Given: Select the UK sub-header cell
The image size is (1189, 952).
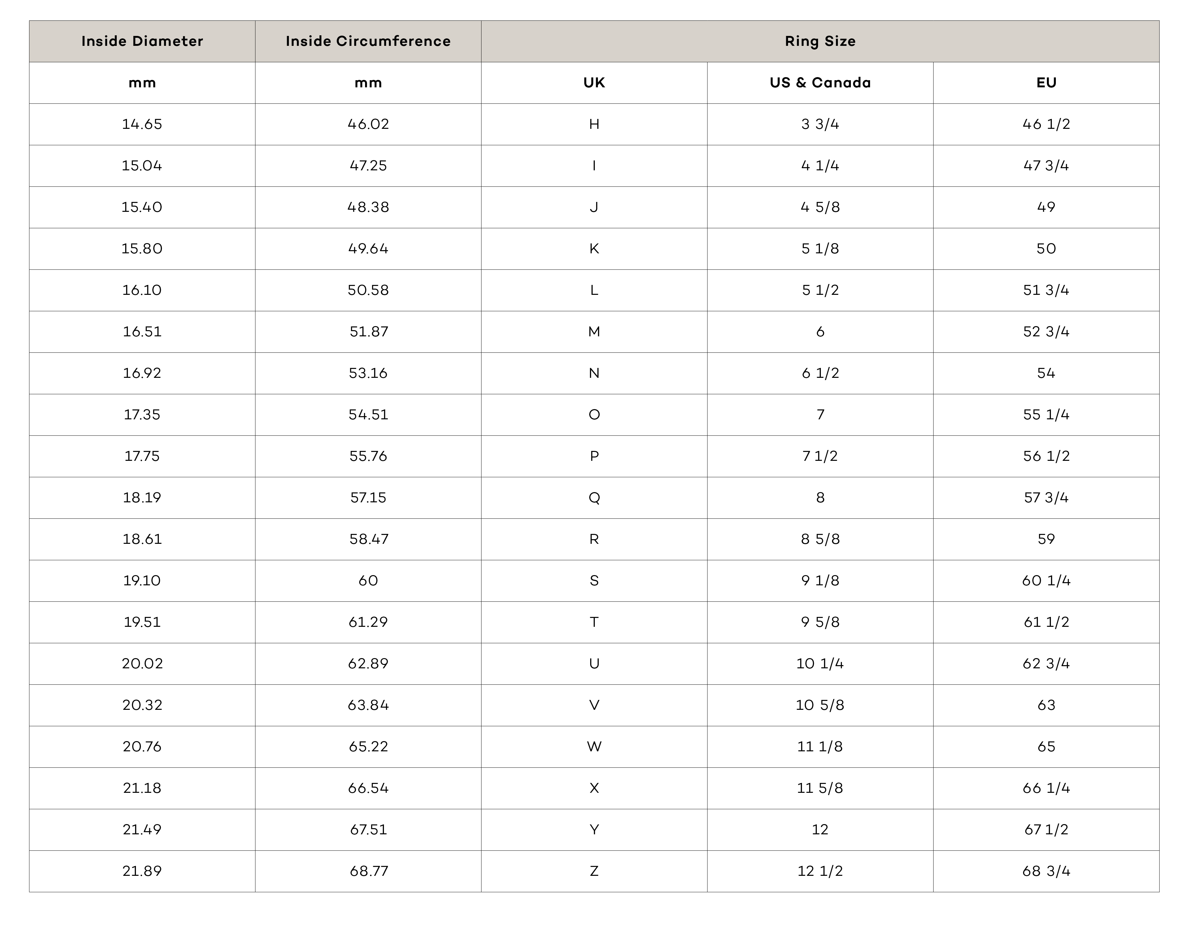Looking at the screenshot, I should coord(594,83).
